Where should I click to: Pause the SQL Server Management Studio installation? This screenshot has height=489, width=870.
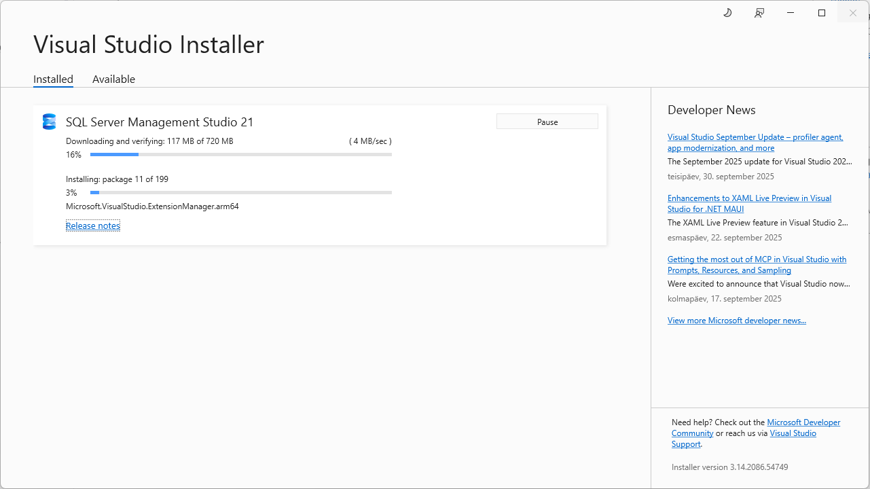[x=547, y=122]
